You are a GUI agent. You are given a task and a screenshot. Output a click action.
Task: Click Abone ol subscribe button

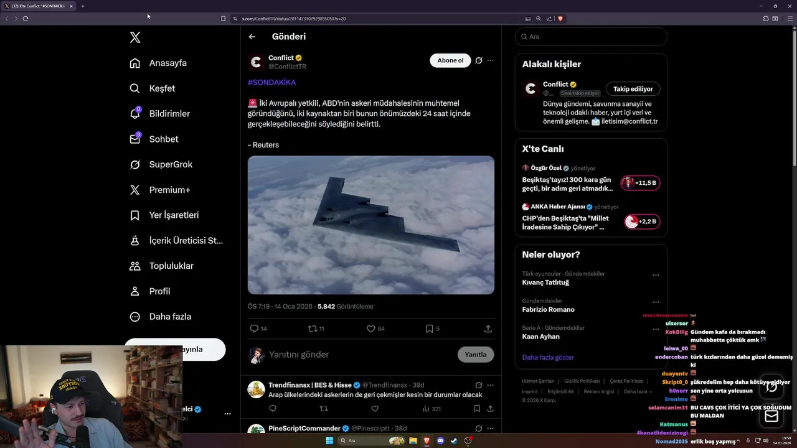(x=450, y=60)
